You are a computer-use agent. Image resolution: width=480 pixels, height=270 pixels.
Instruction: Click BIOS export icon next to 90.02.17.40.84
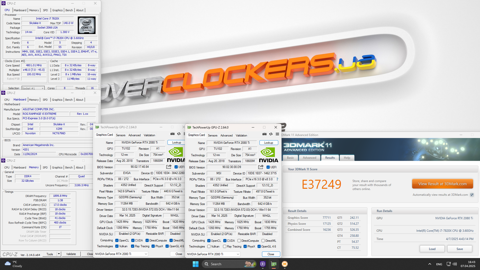[x=169, y=167]
